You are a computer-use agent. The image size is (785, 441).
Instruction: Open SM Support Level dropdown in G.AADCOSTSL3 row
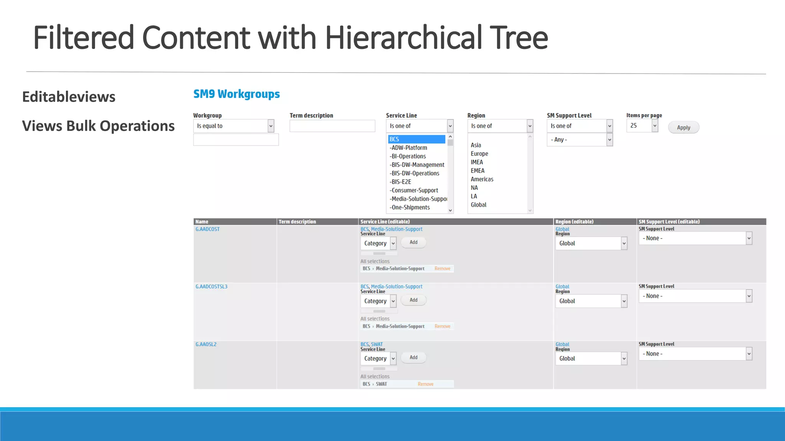pyautogui.click(x=695, y=296)
